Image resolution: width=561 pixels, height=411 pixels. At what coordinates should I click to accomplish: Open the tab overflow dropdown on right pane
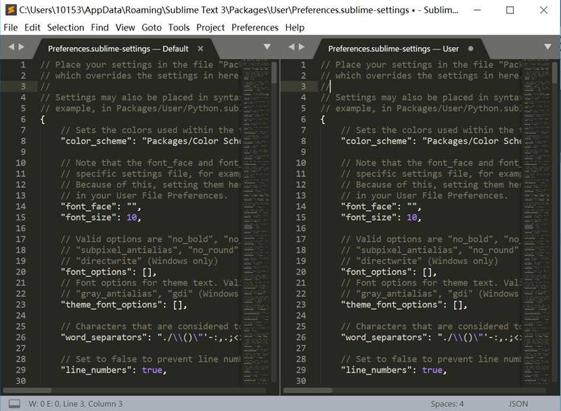click(x=547, y=47)
